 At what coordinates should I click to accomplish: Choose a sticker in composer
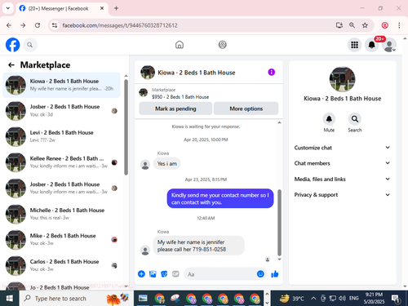tap(164, 274)
